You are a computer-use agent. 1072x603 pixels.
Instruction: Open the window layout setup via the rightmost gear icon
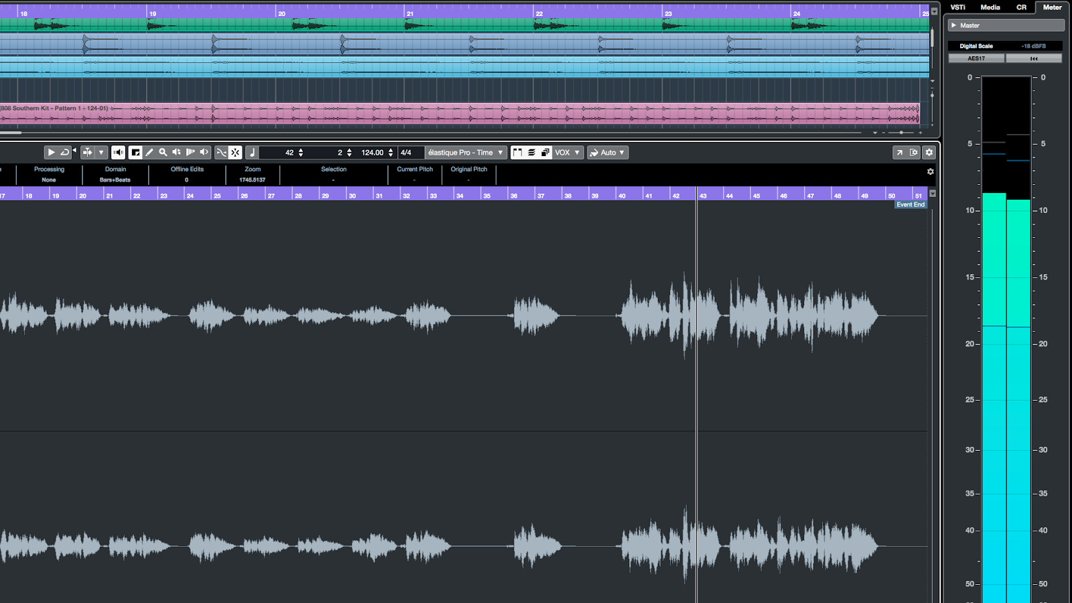point(929,152)
